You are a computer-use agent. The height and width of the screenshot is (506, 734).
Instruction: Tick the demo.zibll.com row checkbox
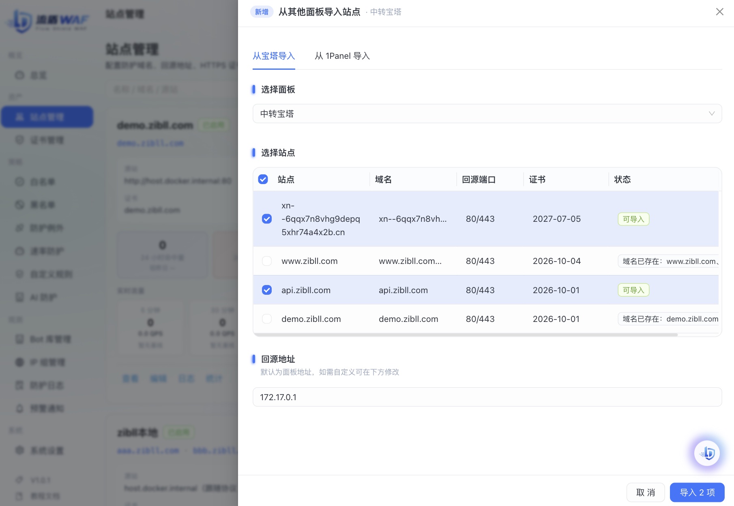pyautogui.click(x=267, y=319)
